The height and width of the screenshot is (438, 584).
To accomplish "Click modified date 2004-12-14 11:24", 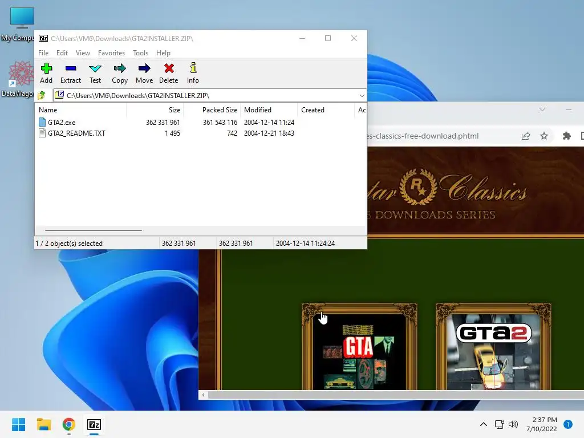I will tap(269, 122).
